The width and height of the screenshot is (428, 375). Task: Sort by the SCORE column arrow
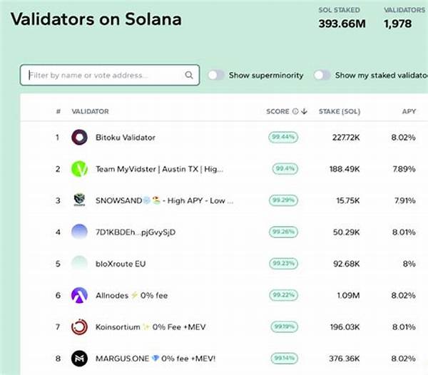click(305, 111)
